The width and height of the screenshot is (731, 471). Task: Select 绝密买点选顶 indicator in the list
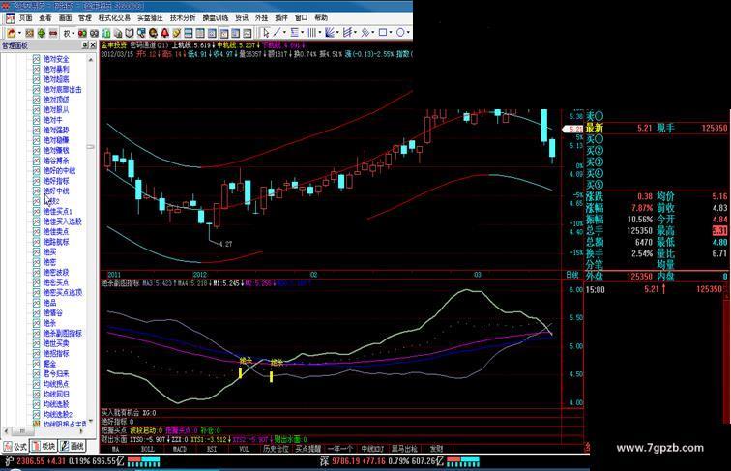pos(63,292)
